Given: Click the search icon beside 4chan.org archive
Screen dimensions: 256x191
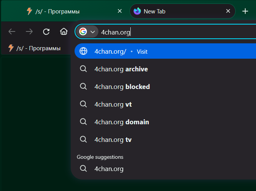Looking at the screenshot, I should point(83,69).
